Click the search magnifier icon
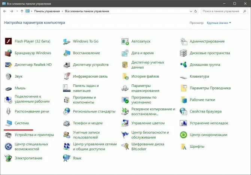Image resolution: width=251 pixels, height=175 pixels. (x=244, y=11)
